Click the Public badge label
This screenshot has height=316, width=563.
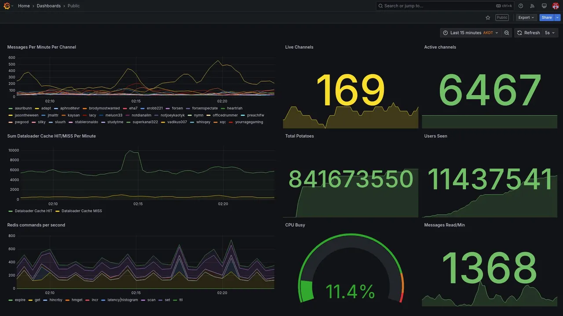point(502,18)
